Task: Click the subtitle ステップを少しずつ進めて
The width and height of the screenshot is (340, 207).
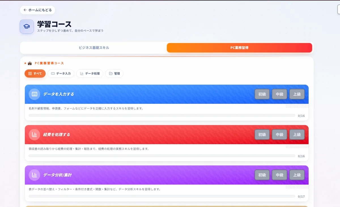Action: click(x=70, y=31)
